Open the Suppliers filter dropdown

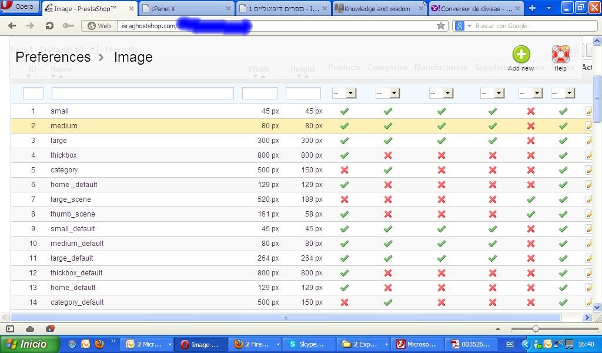[492, 94]
